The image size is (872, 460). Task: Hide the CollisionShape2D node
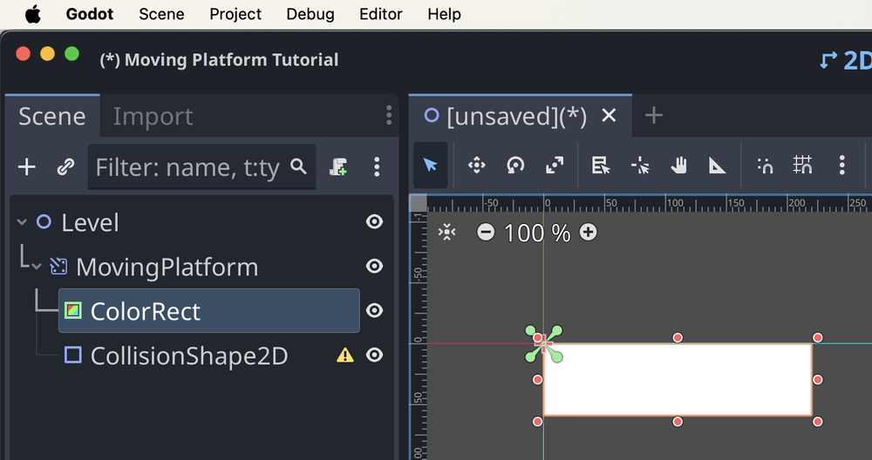(x=374, y=355)
